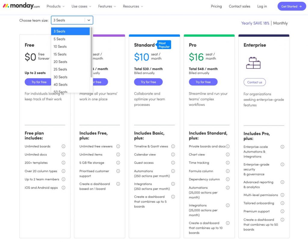
Task: Click info icon next to Time tracking
Action: click(x=228, y=163)
